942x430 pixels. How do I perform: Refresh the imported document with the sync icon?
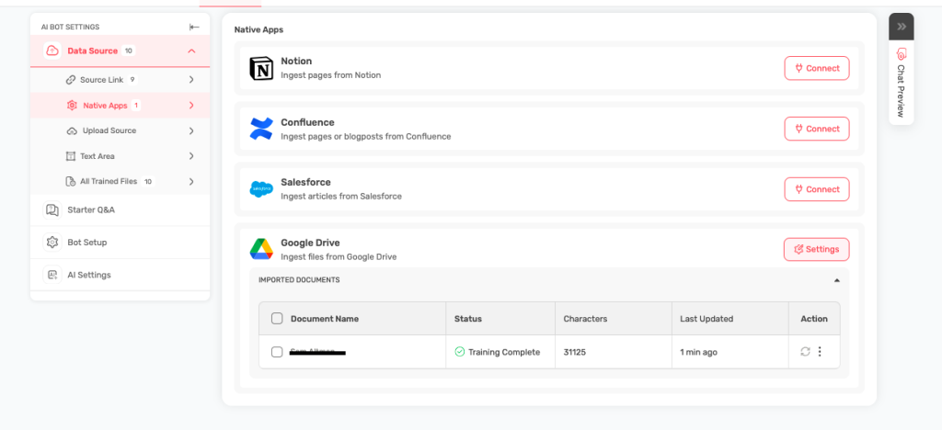click(x=805, y=351)
